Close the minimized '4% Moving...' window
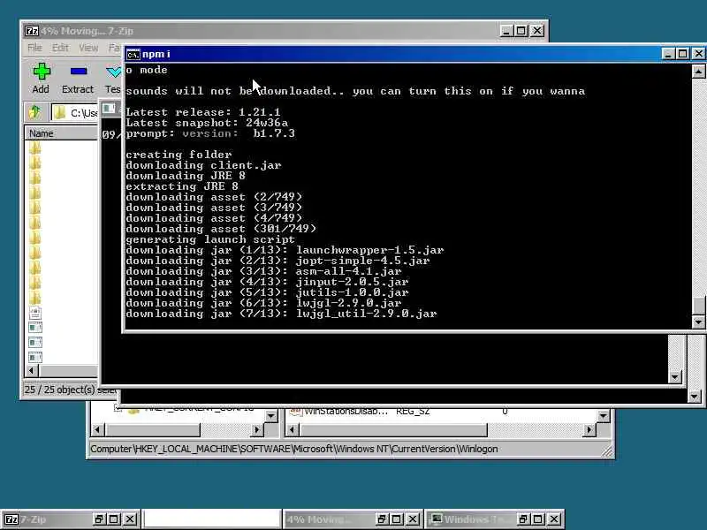Viewport: 707px width, 530px height. (x=412, y=519)
